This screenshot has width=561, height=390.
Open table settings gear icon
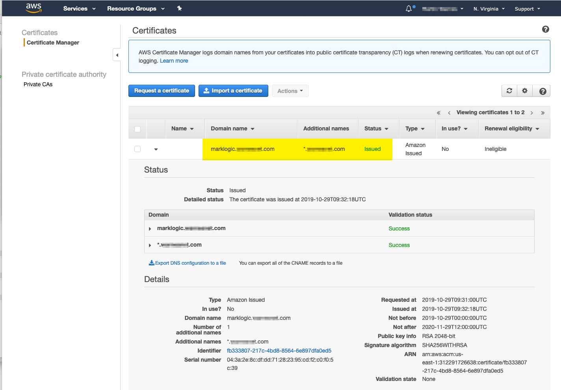pos(525,91)
